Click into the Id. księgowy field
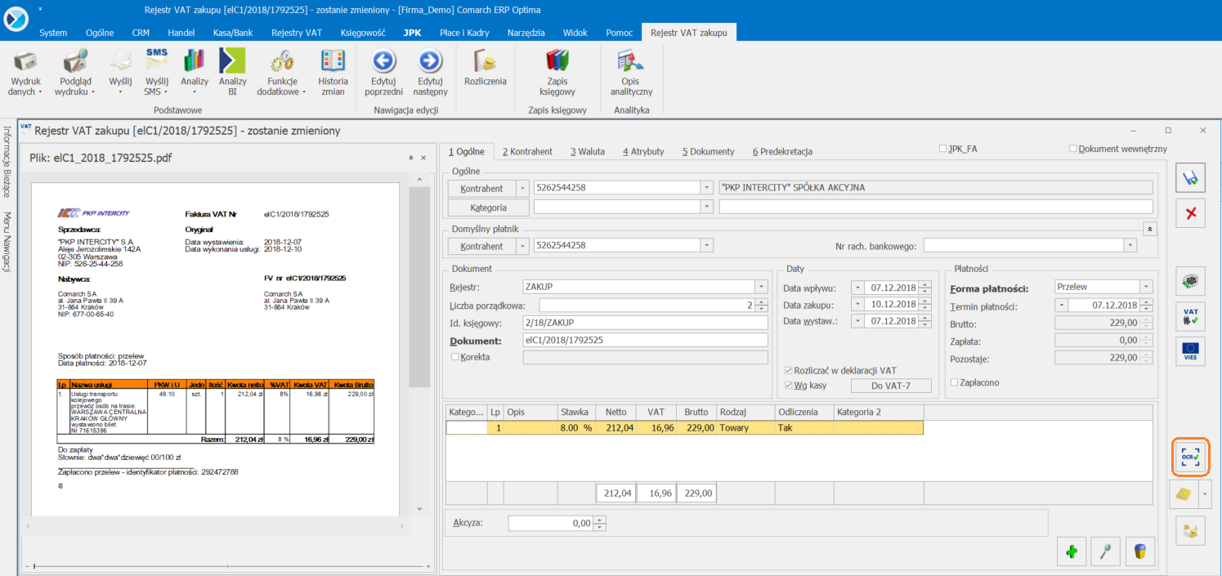The image size is (1222, 576). click(x=646, y=323)
